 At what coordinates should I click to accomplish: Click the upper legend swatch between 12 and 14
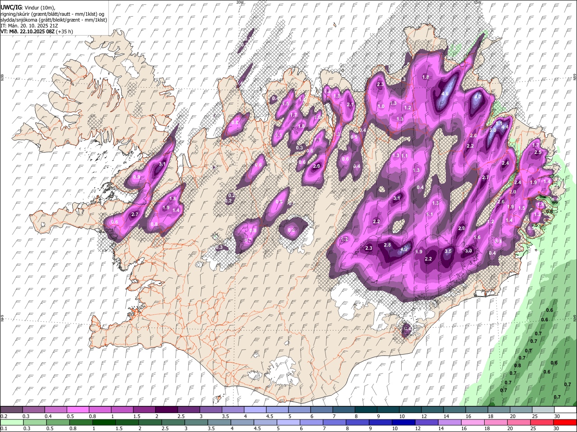point(432,409)
